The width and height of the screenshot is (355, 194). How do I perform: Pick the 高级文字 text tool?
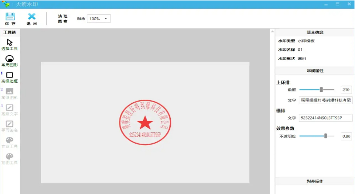coord(9,110)
